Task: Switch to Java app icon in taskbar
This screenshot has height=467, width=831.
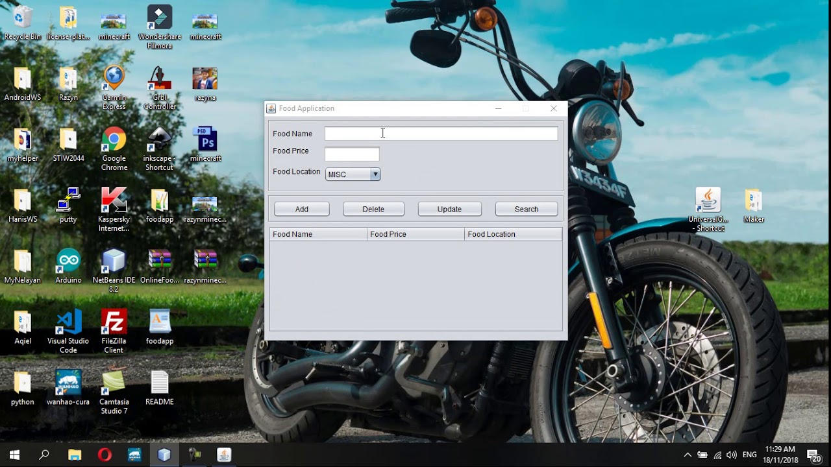Action: 224,455
